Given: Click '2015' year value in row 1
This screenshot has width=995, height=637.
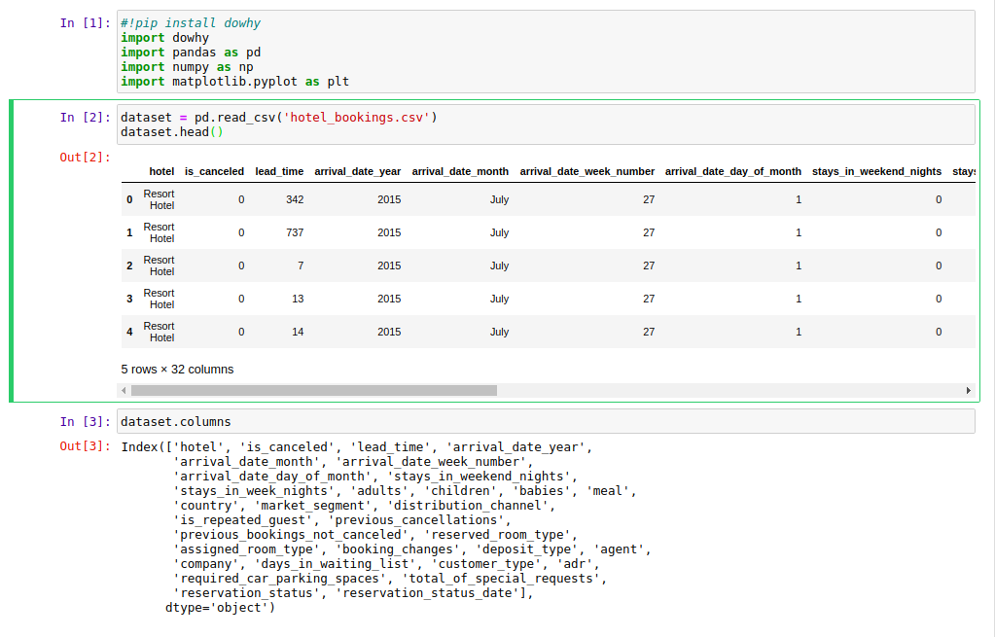Looking at the screenshot, I should pos(389,232).
